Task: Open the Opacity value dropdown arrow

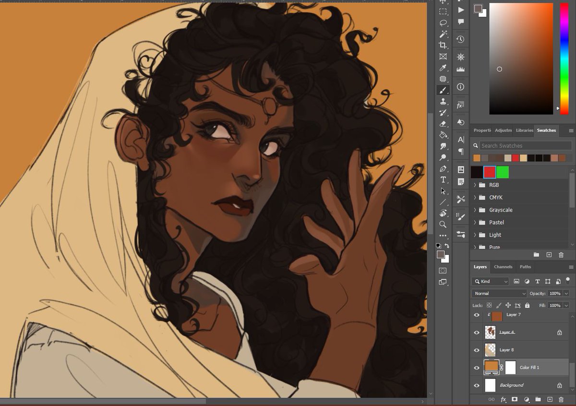Action: [566, 293]
